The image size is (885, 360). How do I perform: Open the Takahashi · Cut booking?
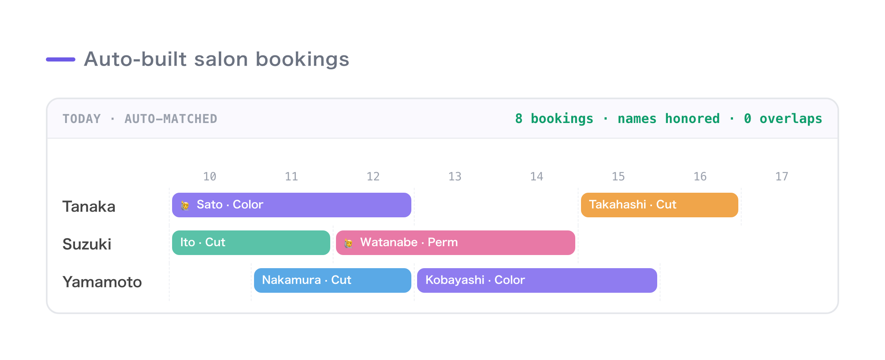(x=659, y=205)
